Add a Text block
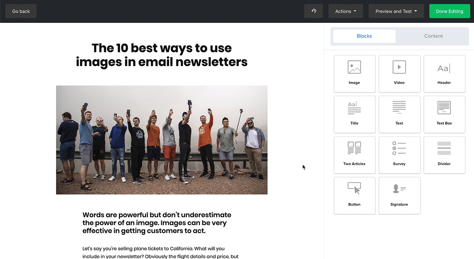Image resolution: width=474 pixels, height=259 pixels. [x=399, y=114]
